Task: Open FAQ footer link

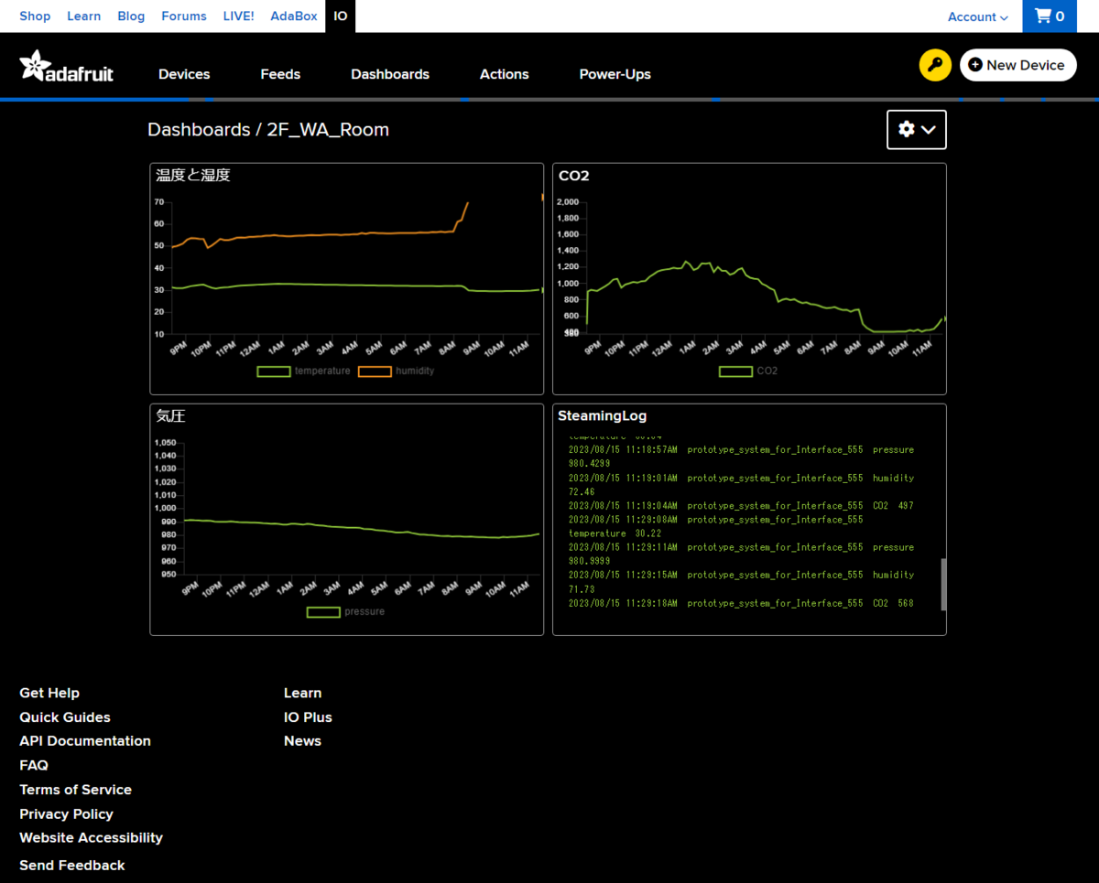Action: (x=34, y=765)
